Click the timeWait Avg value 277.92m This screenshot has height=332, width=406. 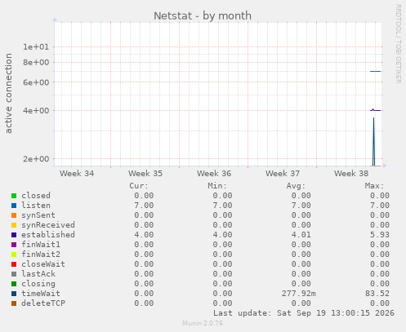[299, 294]
